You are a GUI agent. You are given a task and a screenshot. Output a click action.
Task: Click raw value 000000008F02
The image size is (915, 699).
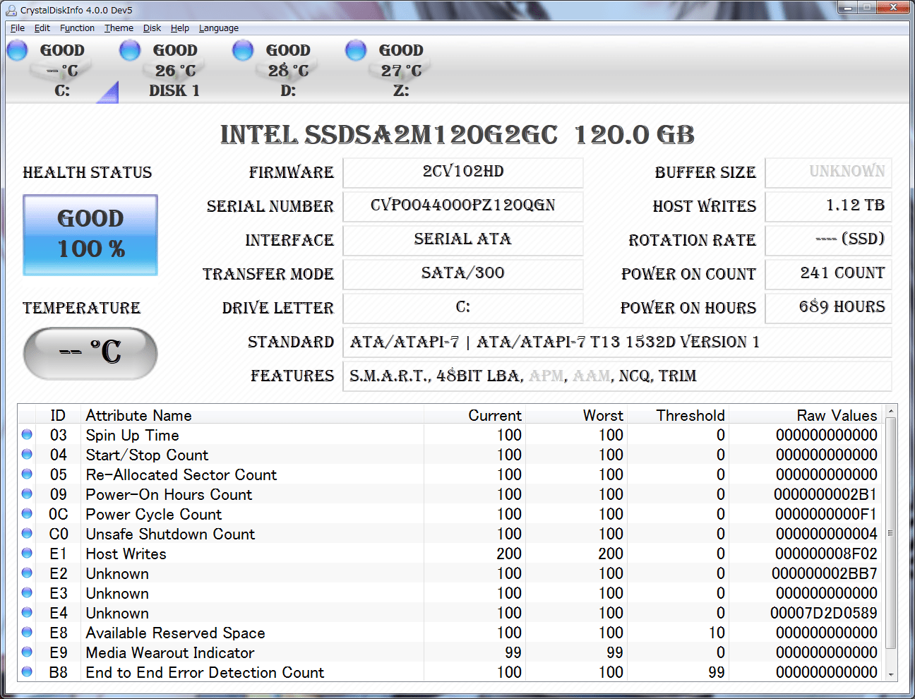(826, 554)
